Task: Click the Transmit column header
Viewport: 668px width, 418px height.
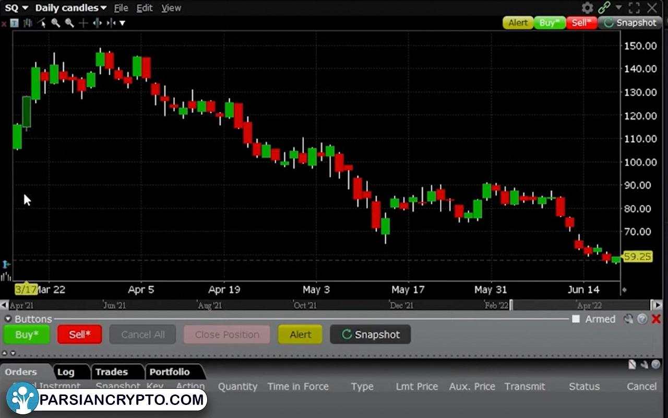Action: [x=524, y=387]
